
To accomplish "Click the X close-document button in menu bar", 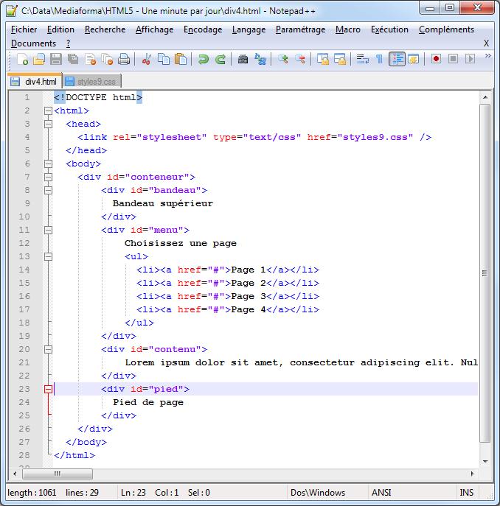I will (486, 43).
